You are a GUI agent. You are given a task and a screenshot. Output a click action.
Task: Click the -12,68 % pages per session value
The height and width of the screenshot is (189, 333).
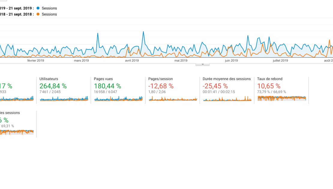click(x=161, y=86)
